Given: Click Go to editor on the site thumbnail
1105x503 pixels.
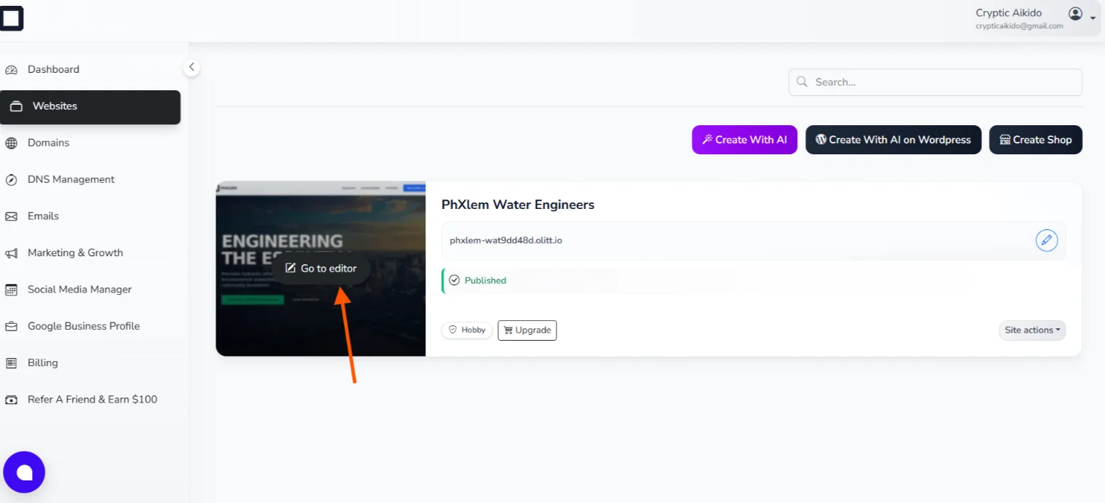Looking at the screenshot, I should [x=321, y=268].
